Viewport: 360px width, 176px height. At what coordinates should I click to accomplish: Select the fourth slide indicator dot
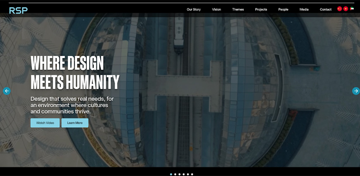point(184,174)
